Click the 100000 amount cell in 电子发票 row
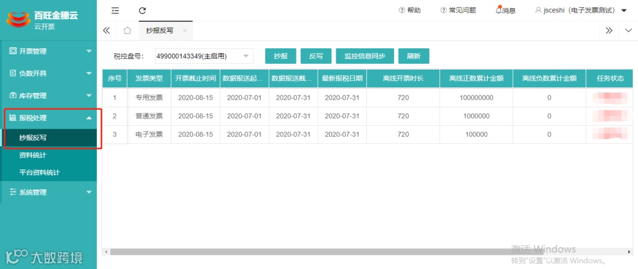638x269 pixels. [x=477, y=134]
